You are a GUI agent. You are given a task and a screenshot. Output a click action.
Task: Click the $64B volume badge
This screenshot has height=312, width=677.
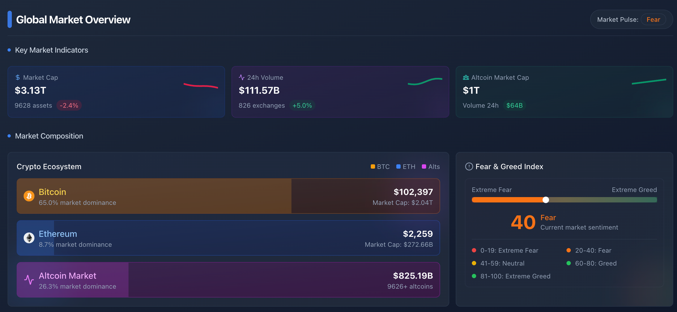tap(515, 105)
